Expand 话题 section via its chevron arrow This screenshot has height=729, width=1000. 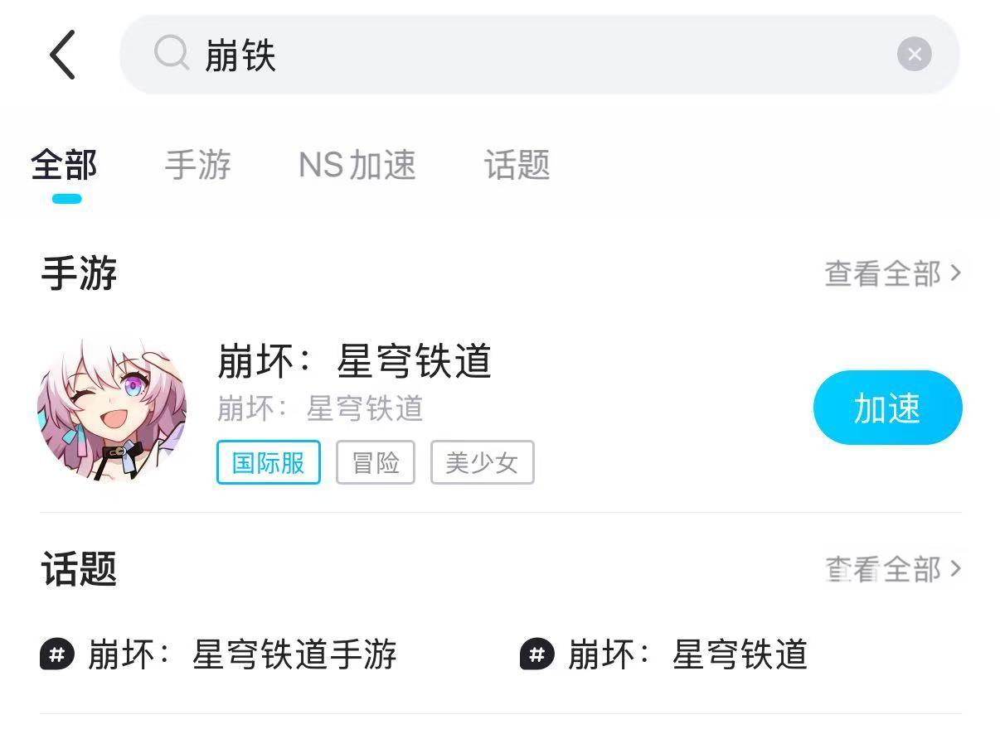tap(955, 568)
